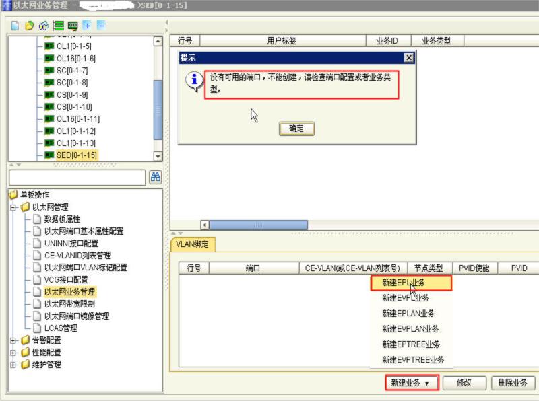The width and height of the screenshot is (539, 401).
Task: Click the 单板操作 folder icon
Action: (13, 195)
